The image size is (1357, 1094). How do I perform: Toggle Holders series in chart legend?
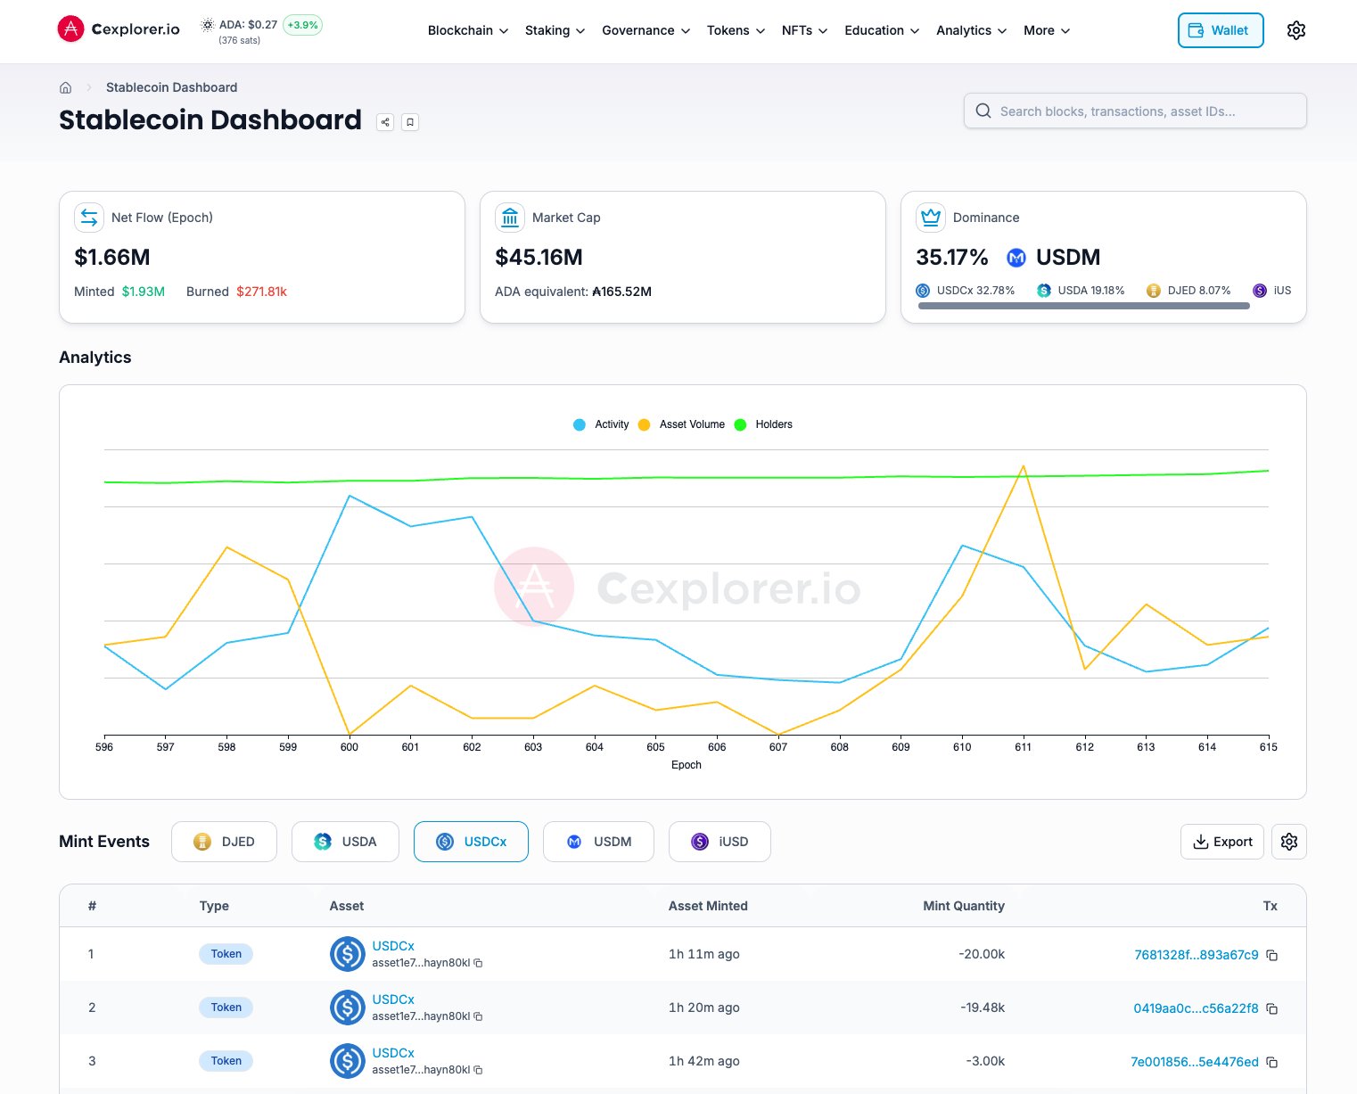point(764,424)
